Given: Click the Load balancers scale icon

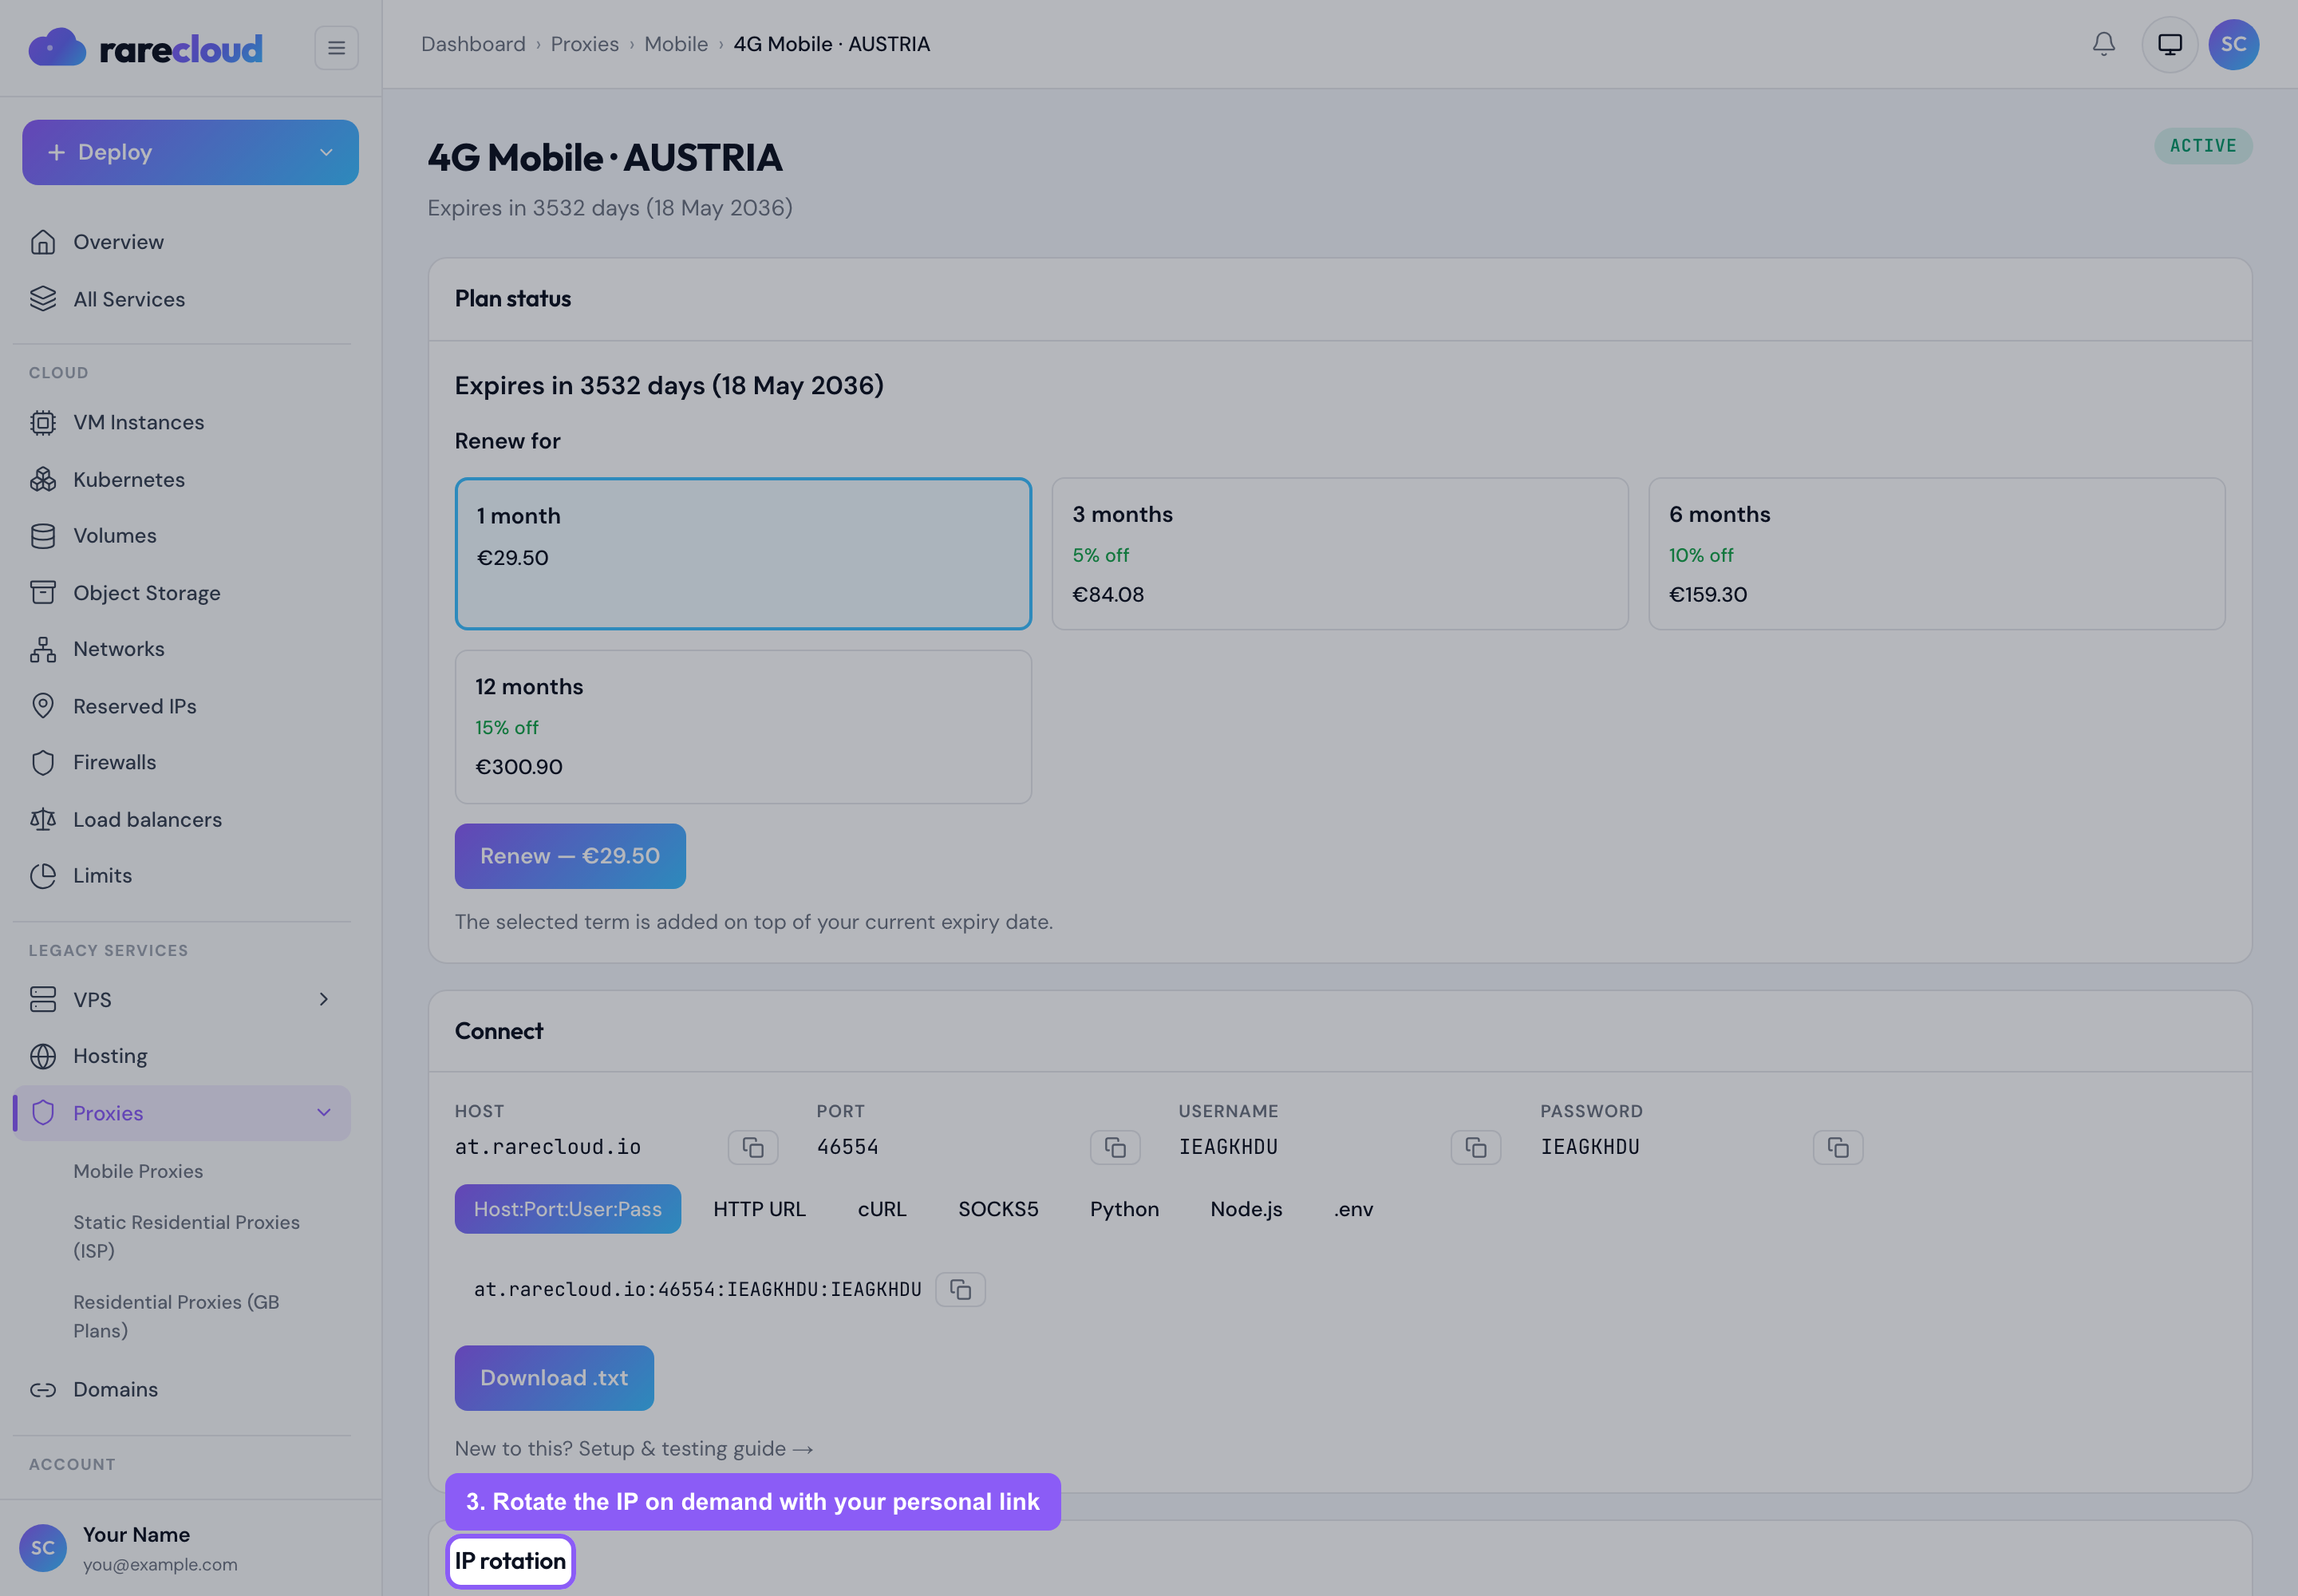Looking at the screenshot, I should [43, 819].
